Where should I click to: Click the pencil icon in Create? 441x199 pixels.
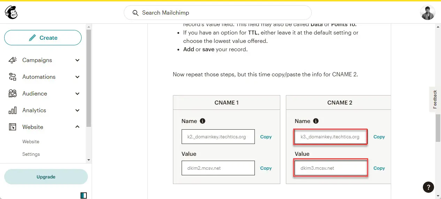tap(32, 38)
